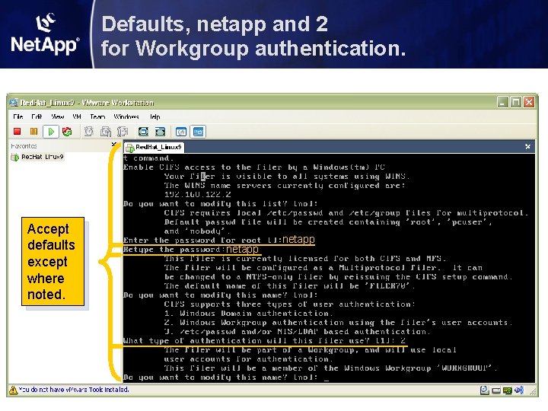Click the Manage Snapshots toolbar icon
Viewport: 548px width, 411px height.
click(123, 132)
